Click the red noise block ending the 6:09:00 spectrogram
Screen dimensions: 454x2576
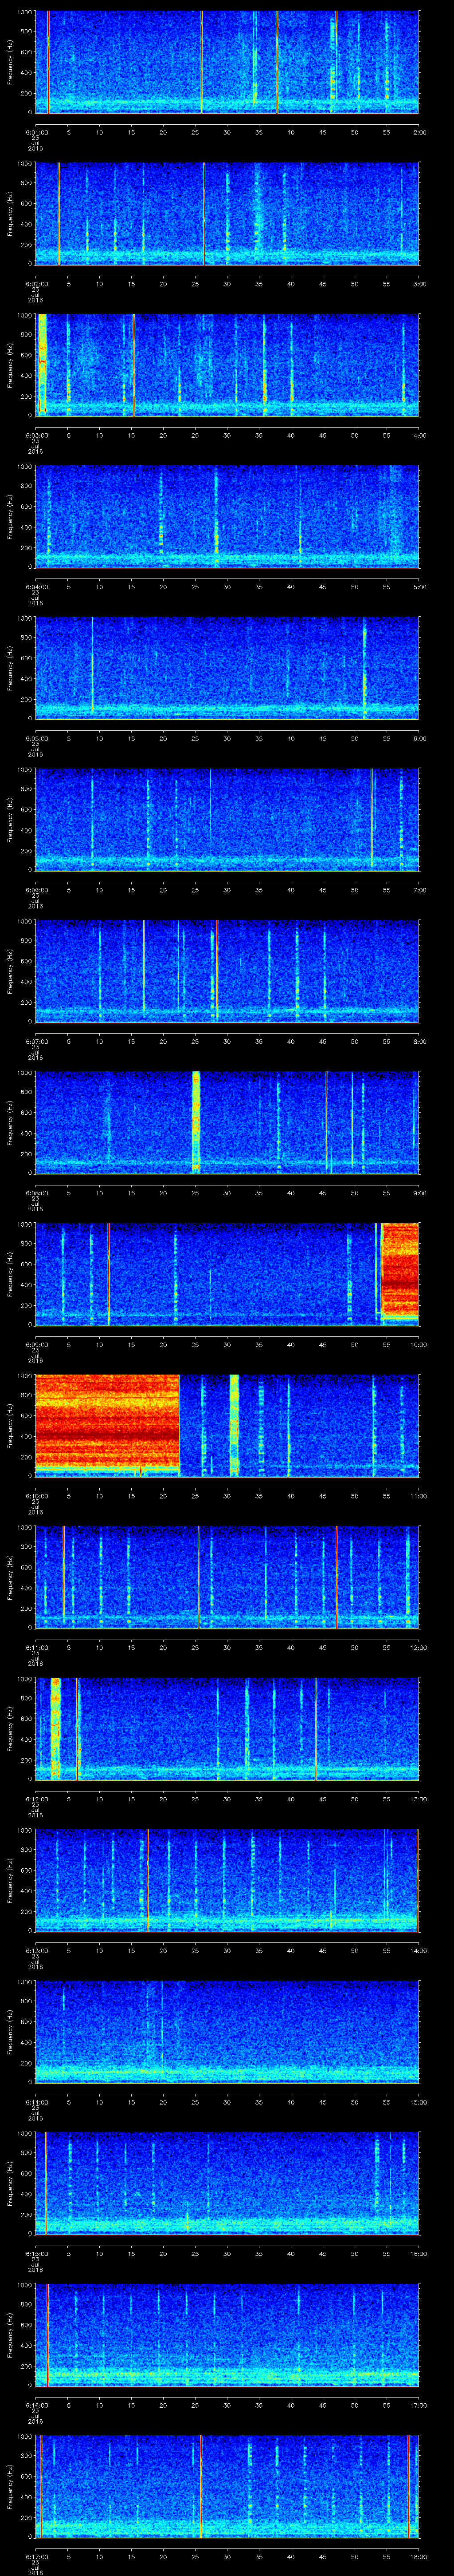(399, 1272)
